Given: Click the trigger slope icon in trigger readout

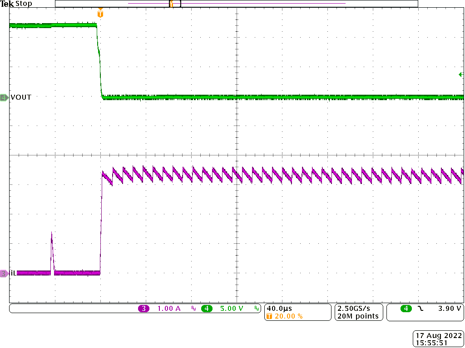Looking at the screenshot, I should (x=420, y=308).
